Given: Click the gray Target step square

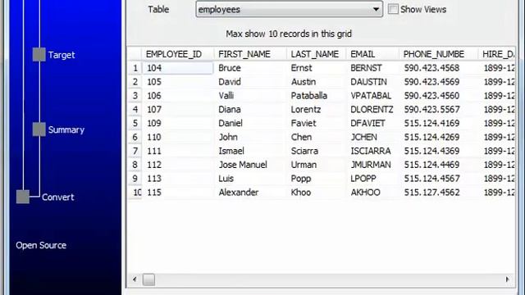Looking at the screenshot, I should [x=39, y=55].
